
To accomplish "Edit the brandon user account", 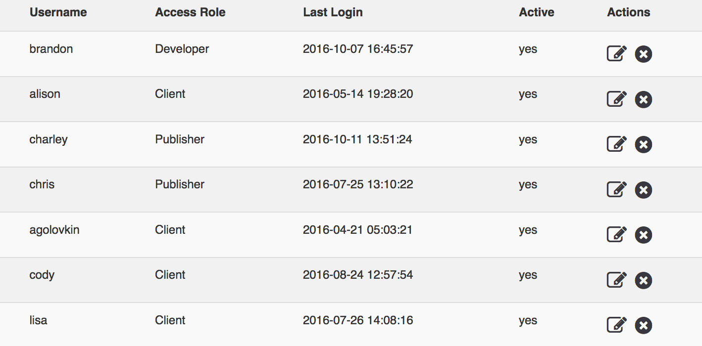I will (617, 53).
